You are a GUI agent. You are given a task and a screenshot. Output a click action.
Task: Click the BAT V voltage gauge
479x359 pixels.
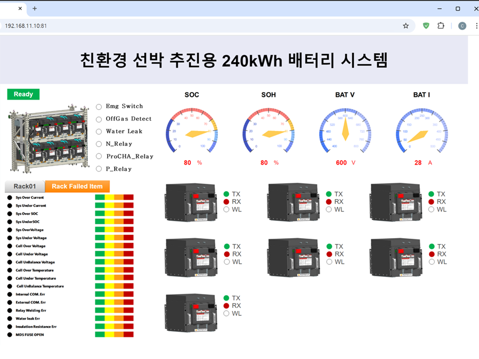(x=345, y=131)
